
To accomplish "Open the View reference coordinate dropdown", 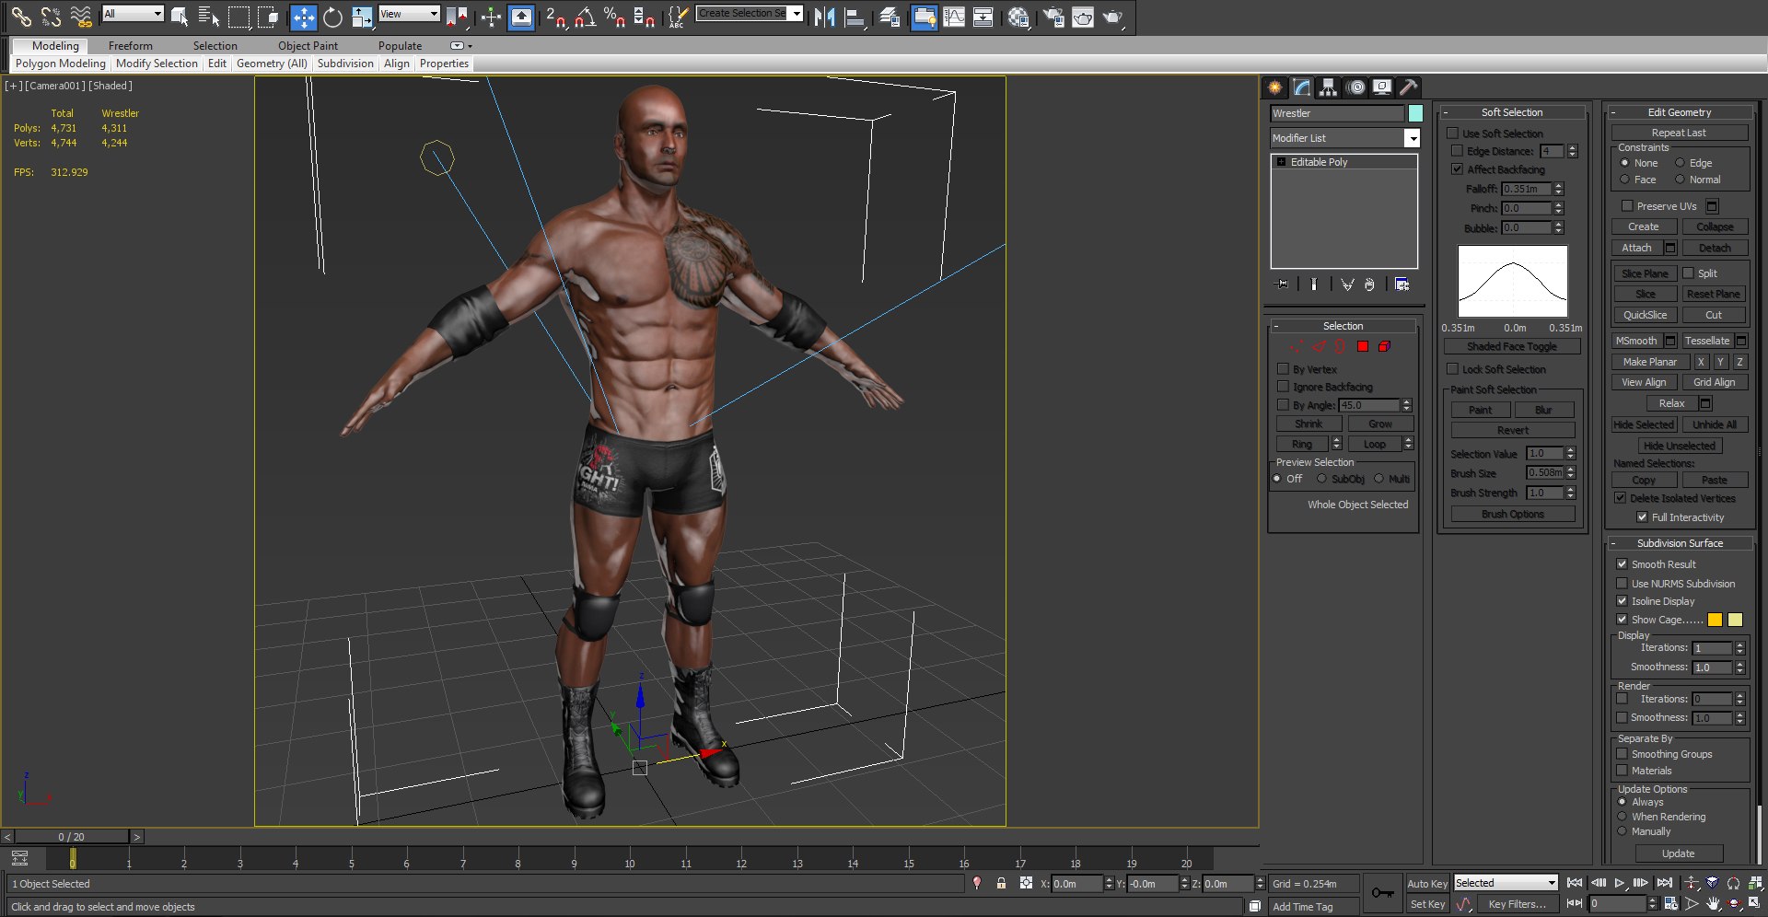I will 409,14.
